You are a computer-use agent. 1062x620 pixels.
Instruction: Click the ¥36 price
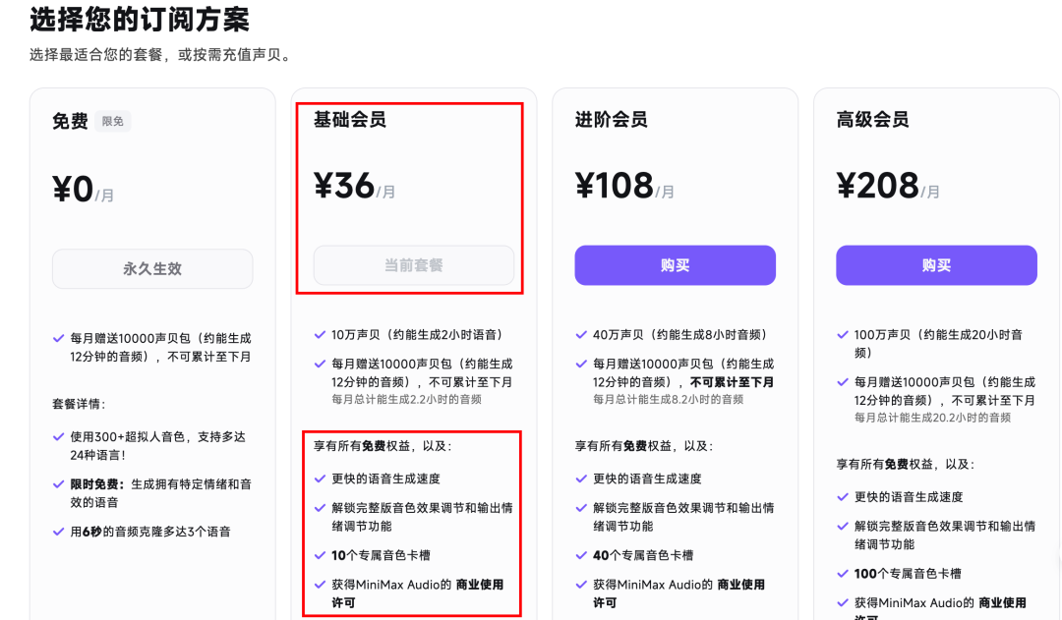pyautogui.click(x=344, y=186)
